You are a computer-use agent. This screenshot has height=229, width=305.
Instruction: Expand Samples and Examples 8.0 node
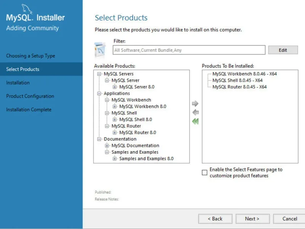[x=115, y=159]
